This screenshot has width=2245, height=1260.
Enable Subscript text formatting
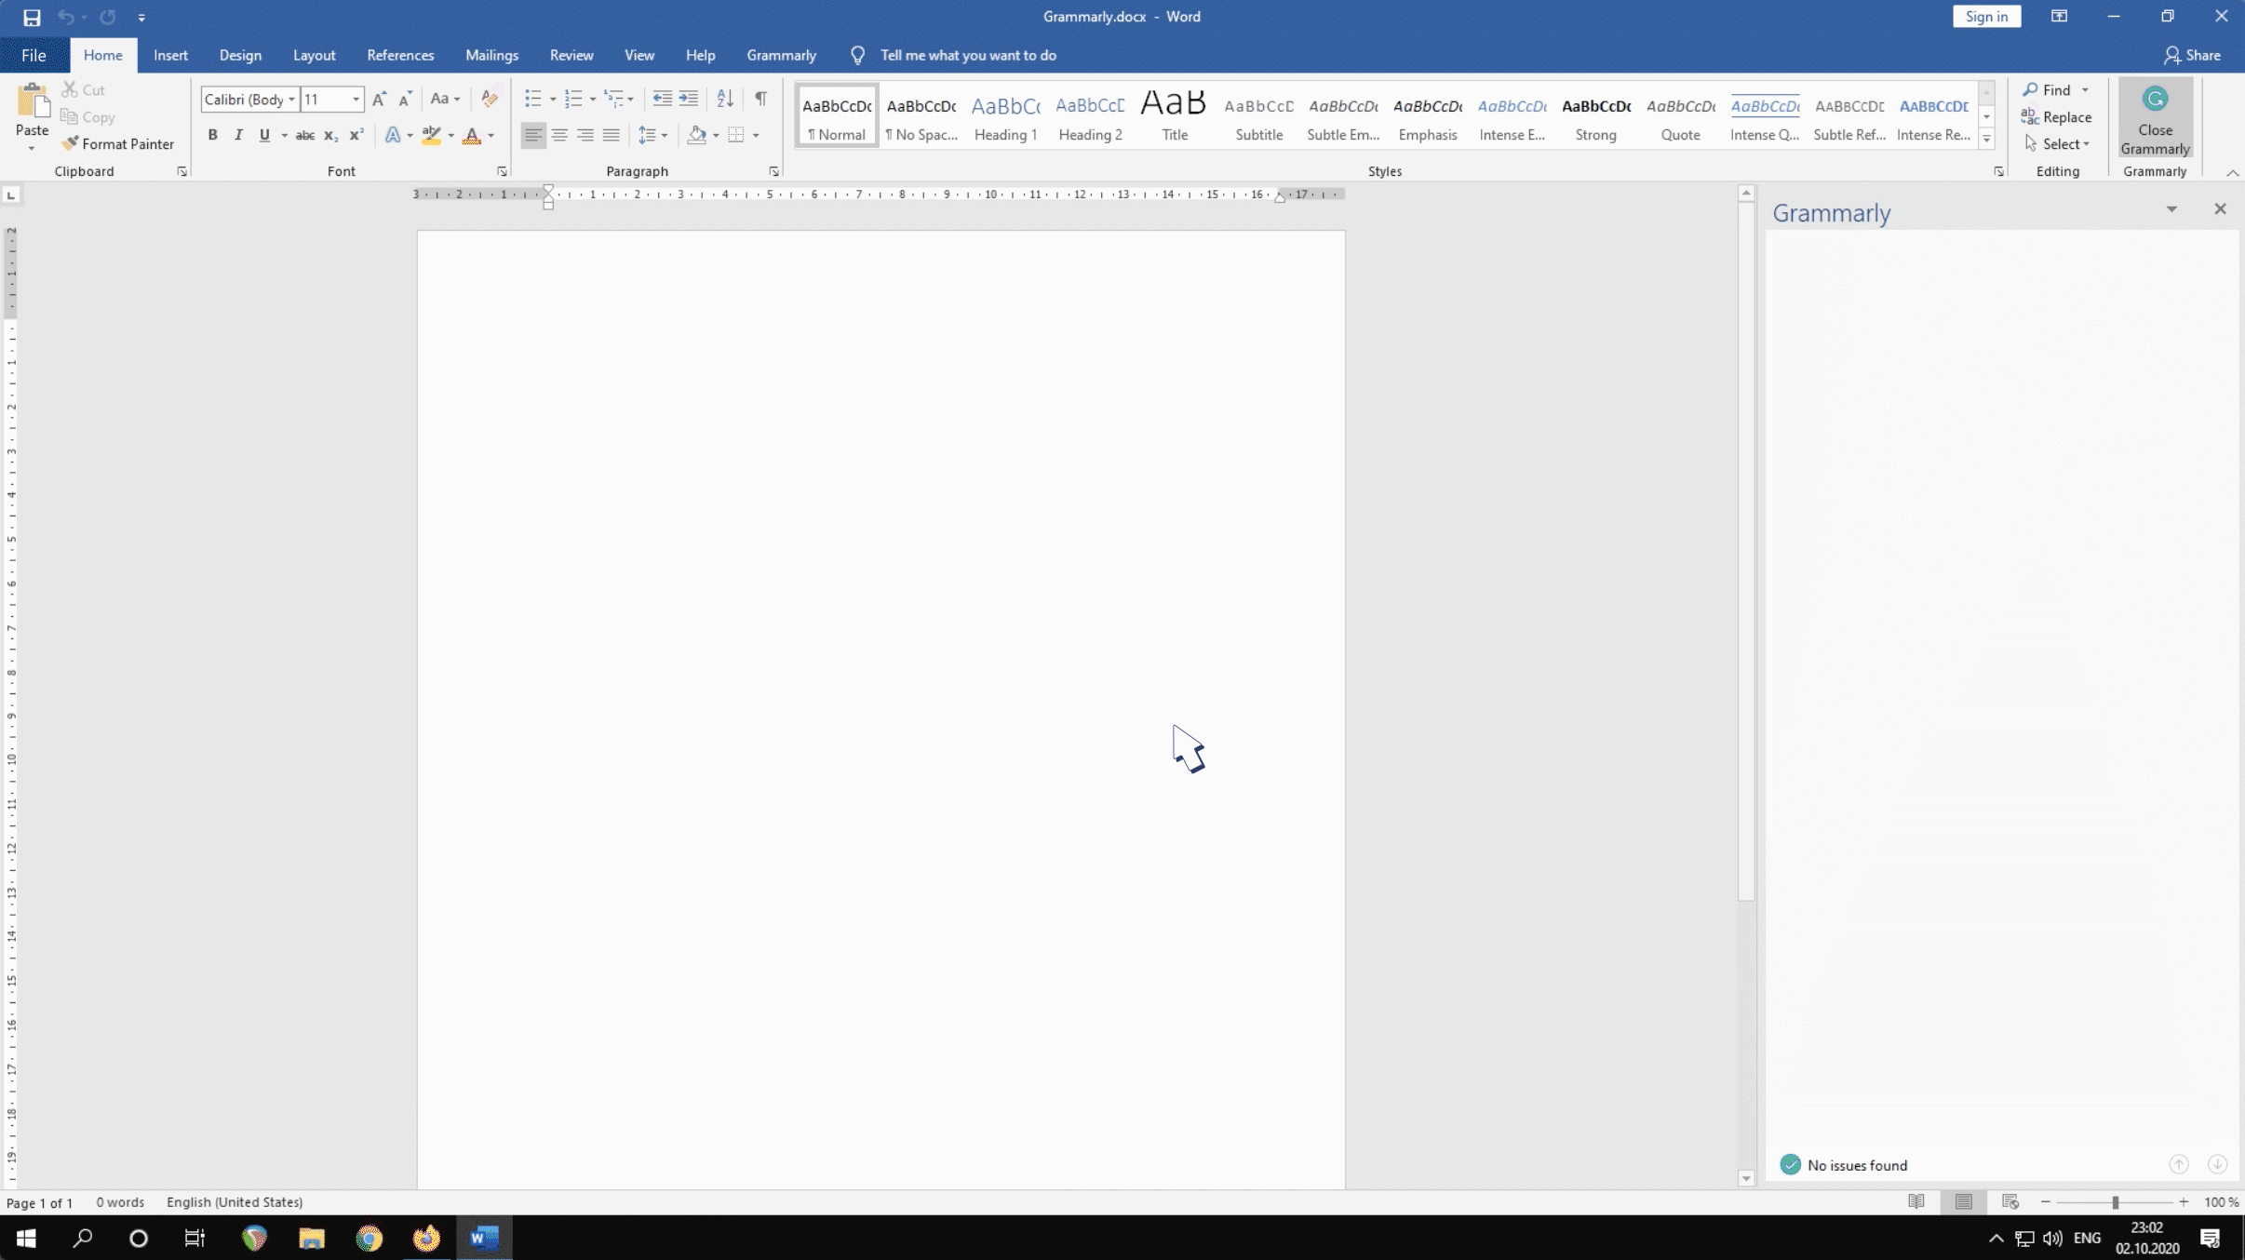point(330,137)
